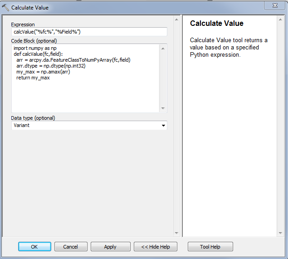Click the Code Block (optional) label

[x=34, y=41]
